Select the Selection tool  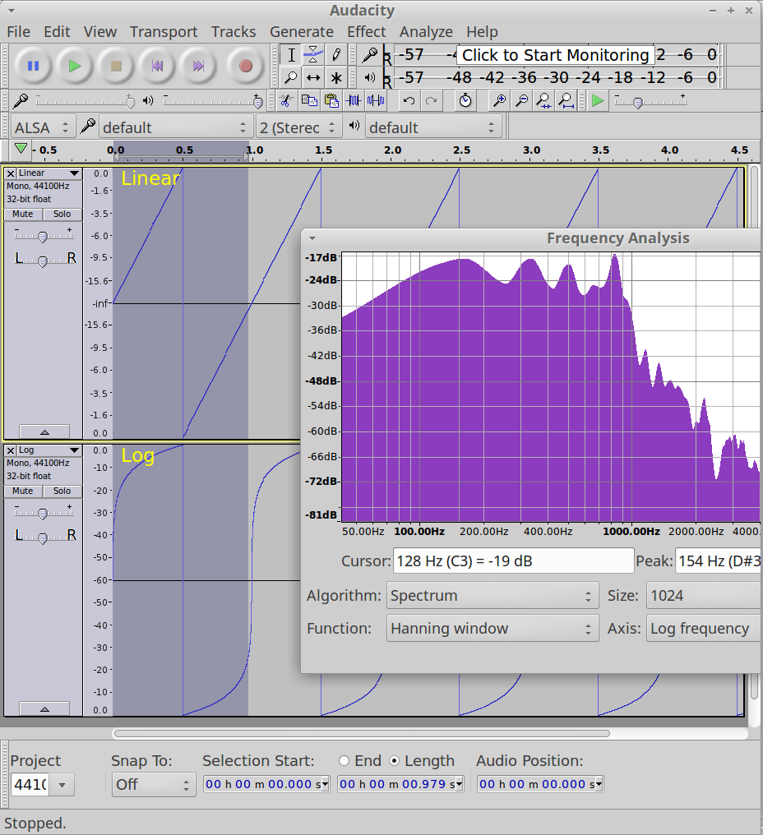click(x=292, y=54)
